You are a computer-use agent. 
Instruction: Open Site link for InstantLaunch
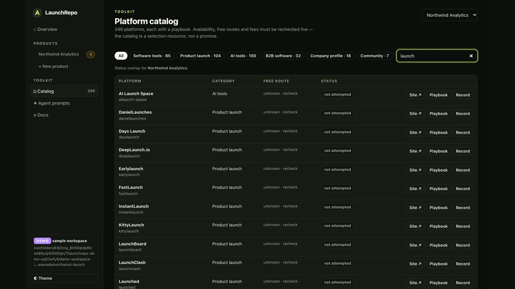tap(415, 208)
